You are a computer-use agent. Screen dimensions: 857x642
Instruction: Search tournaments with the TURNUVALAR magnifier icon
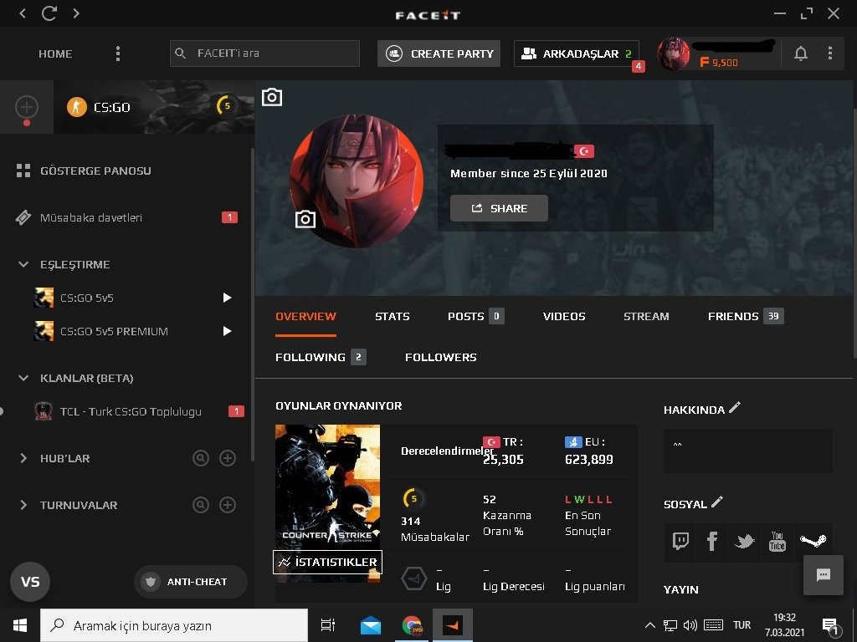[201, 505]
